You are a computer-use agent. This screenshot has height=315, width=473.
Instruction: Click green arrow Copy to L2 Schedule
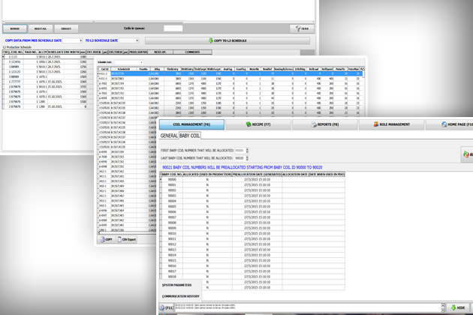(227, 40)
